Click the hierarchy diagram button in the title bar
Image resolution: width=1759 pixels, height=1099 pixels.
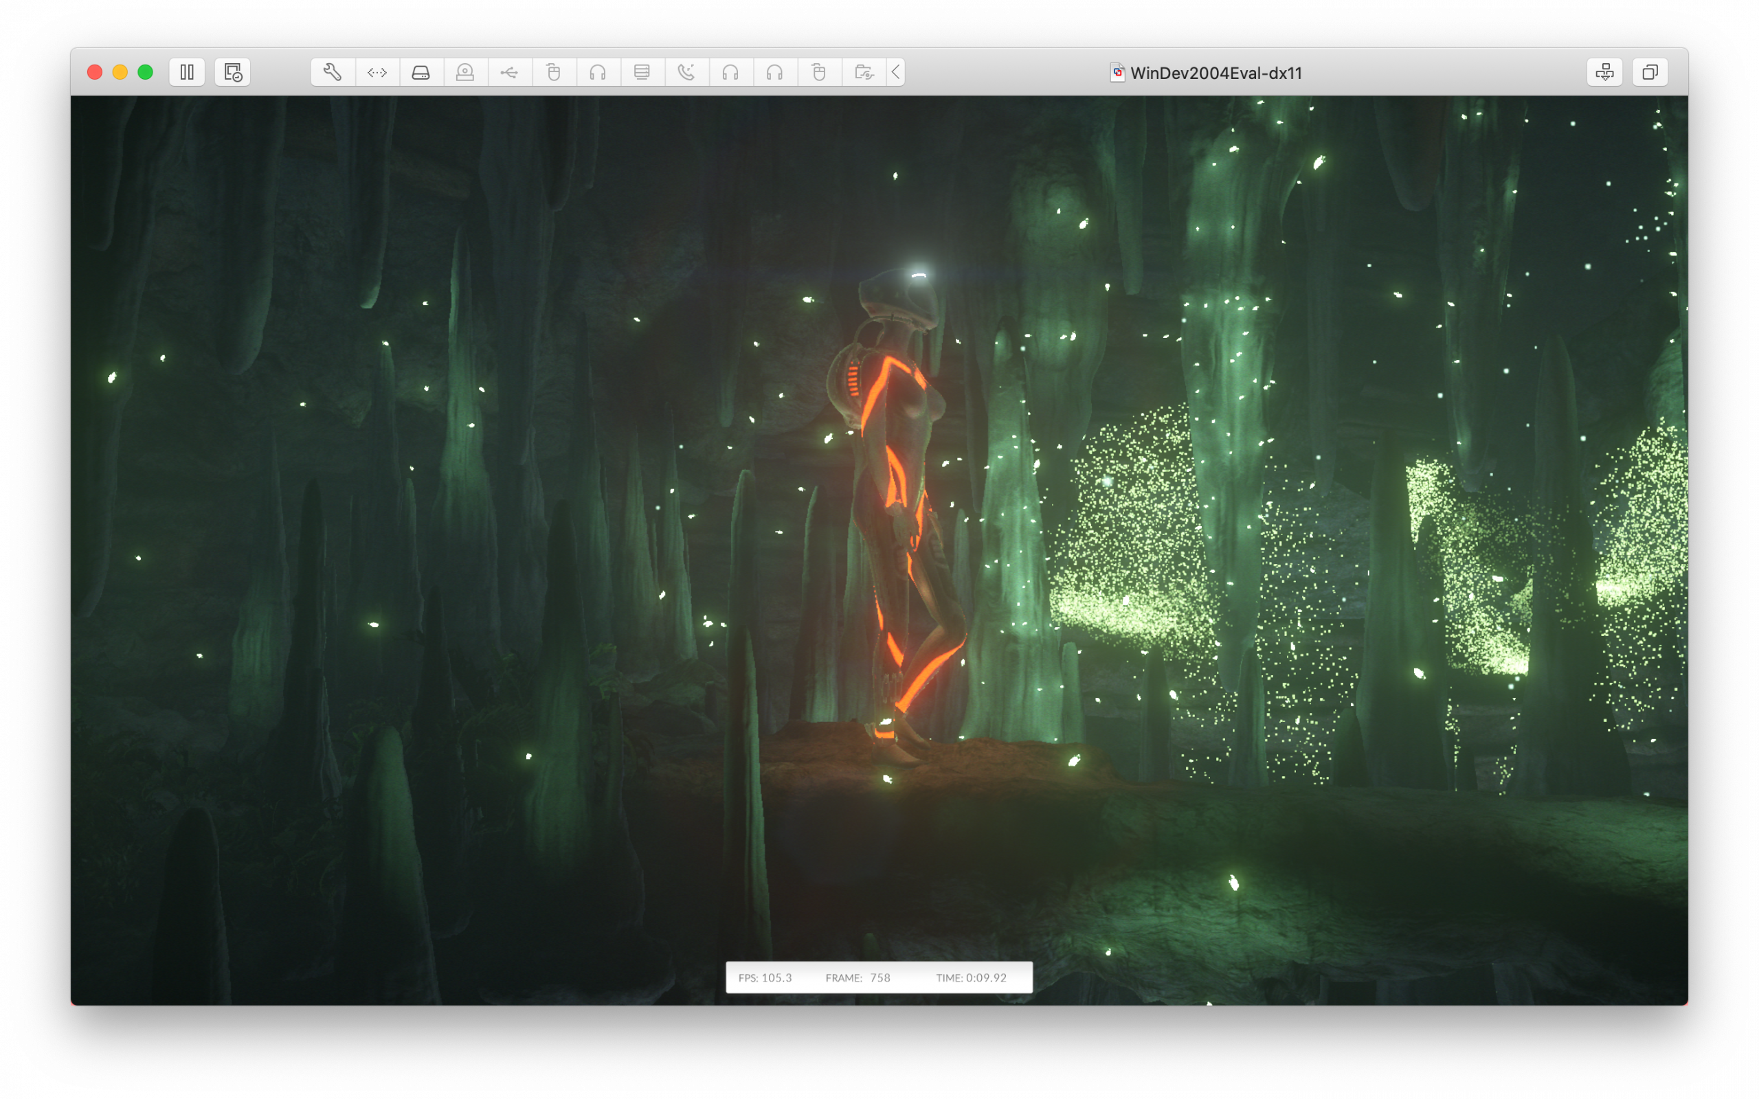[x=1604, y=72]
